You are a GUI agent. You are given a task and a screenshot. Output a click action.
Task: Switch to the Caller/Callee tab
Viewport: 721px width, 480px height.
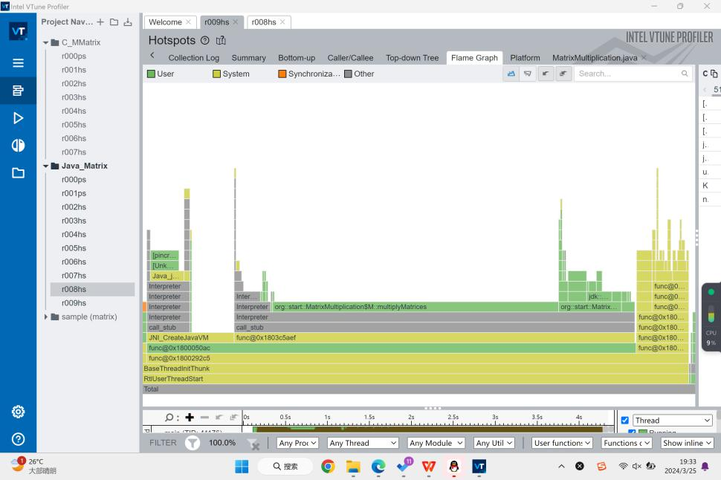tap(350, 58)
